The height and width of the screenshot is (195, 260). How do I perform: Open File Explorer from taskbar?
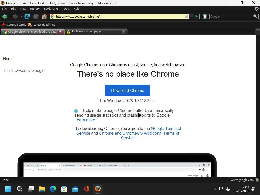42,189
